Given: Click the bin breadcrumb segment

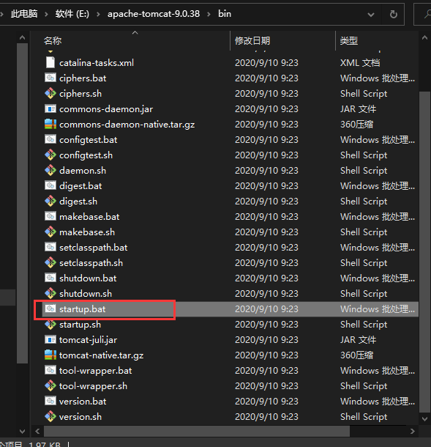Looking at the screenshot, I should 225,14.
